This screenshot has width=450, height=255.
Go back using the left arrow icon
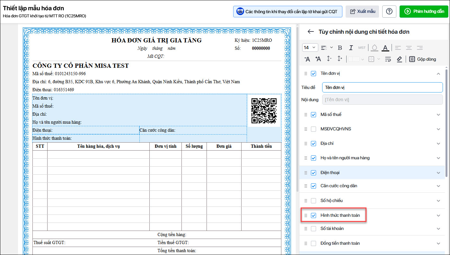[310, 31]
